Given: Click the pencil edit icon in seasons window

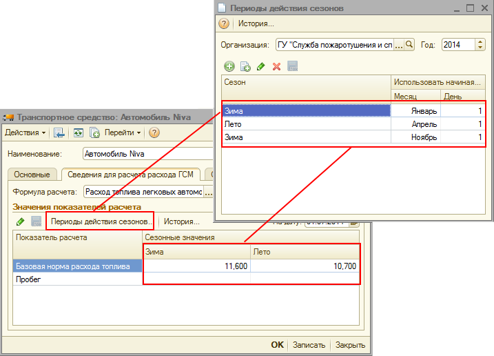Looking at the screenshot, I should click(x=261, y=66).
